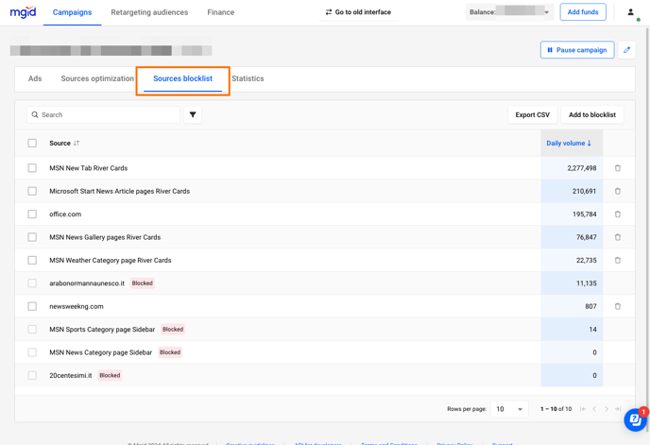Image resolution: width=650 pixels, height=445 pixels.
Task: Switch to the Statistics tab
Action: click(248, 79)
